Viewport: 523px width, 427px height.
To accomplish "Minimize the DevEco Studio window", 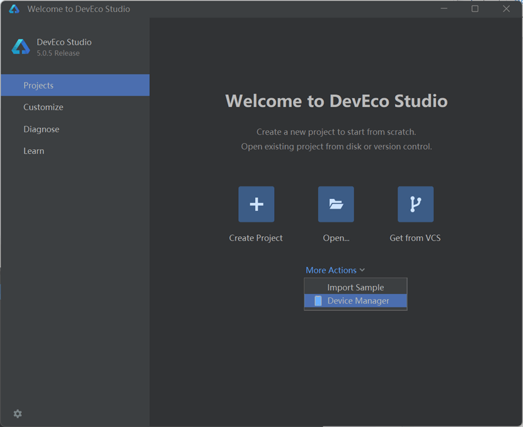I will tap(444, 9).
